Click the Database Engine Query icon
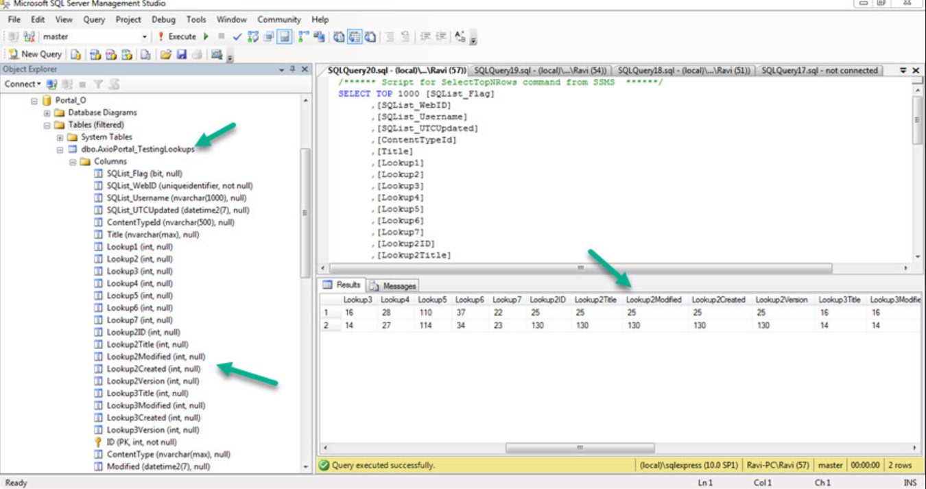The height and width of the screenshot is (489, 926). pos(75,54)
